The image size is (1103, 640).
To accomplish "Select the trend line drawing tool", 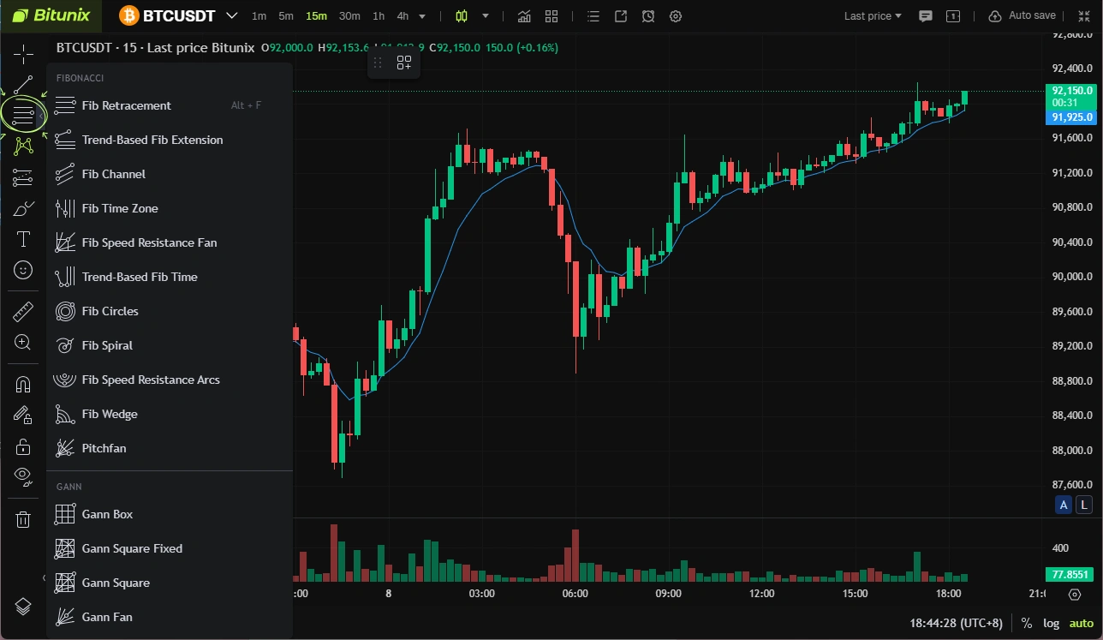I will coord(23,85).
